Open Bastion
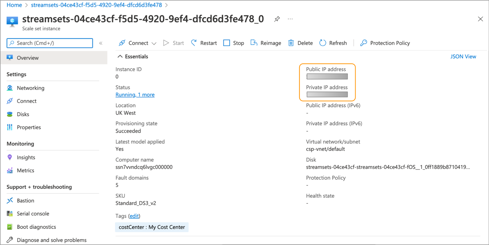Screen dimensions: 489x245 [25, 201]
